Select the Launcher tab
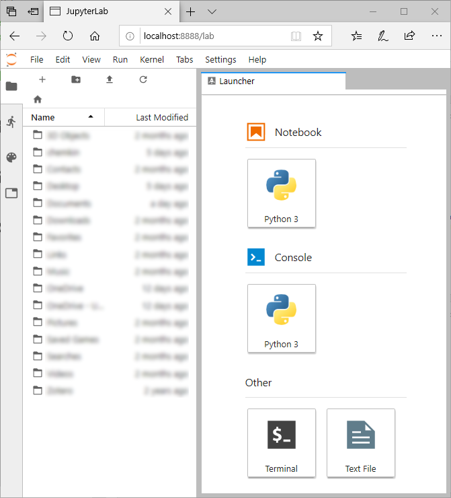 (x=274, y=81)
